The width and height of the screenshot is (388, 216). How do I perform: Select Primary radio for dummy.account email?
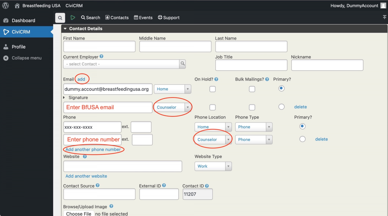[281, 88]
